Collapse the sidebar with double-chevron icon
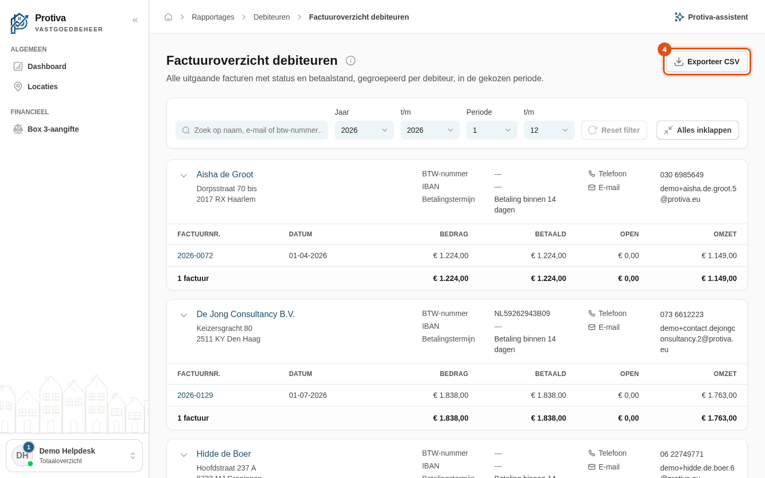765x478 pixels. click(x=135, y=20)
